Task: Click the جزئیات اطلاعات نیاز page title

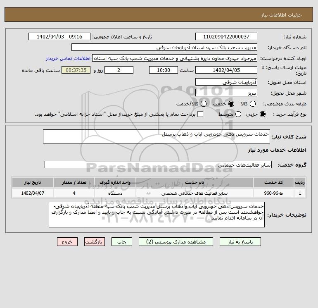Action: pos(282,15)
